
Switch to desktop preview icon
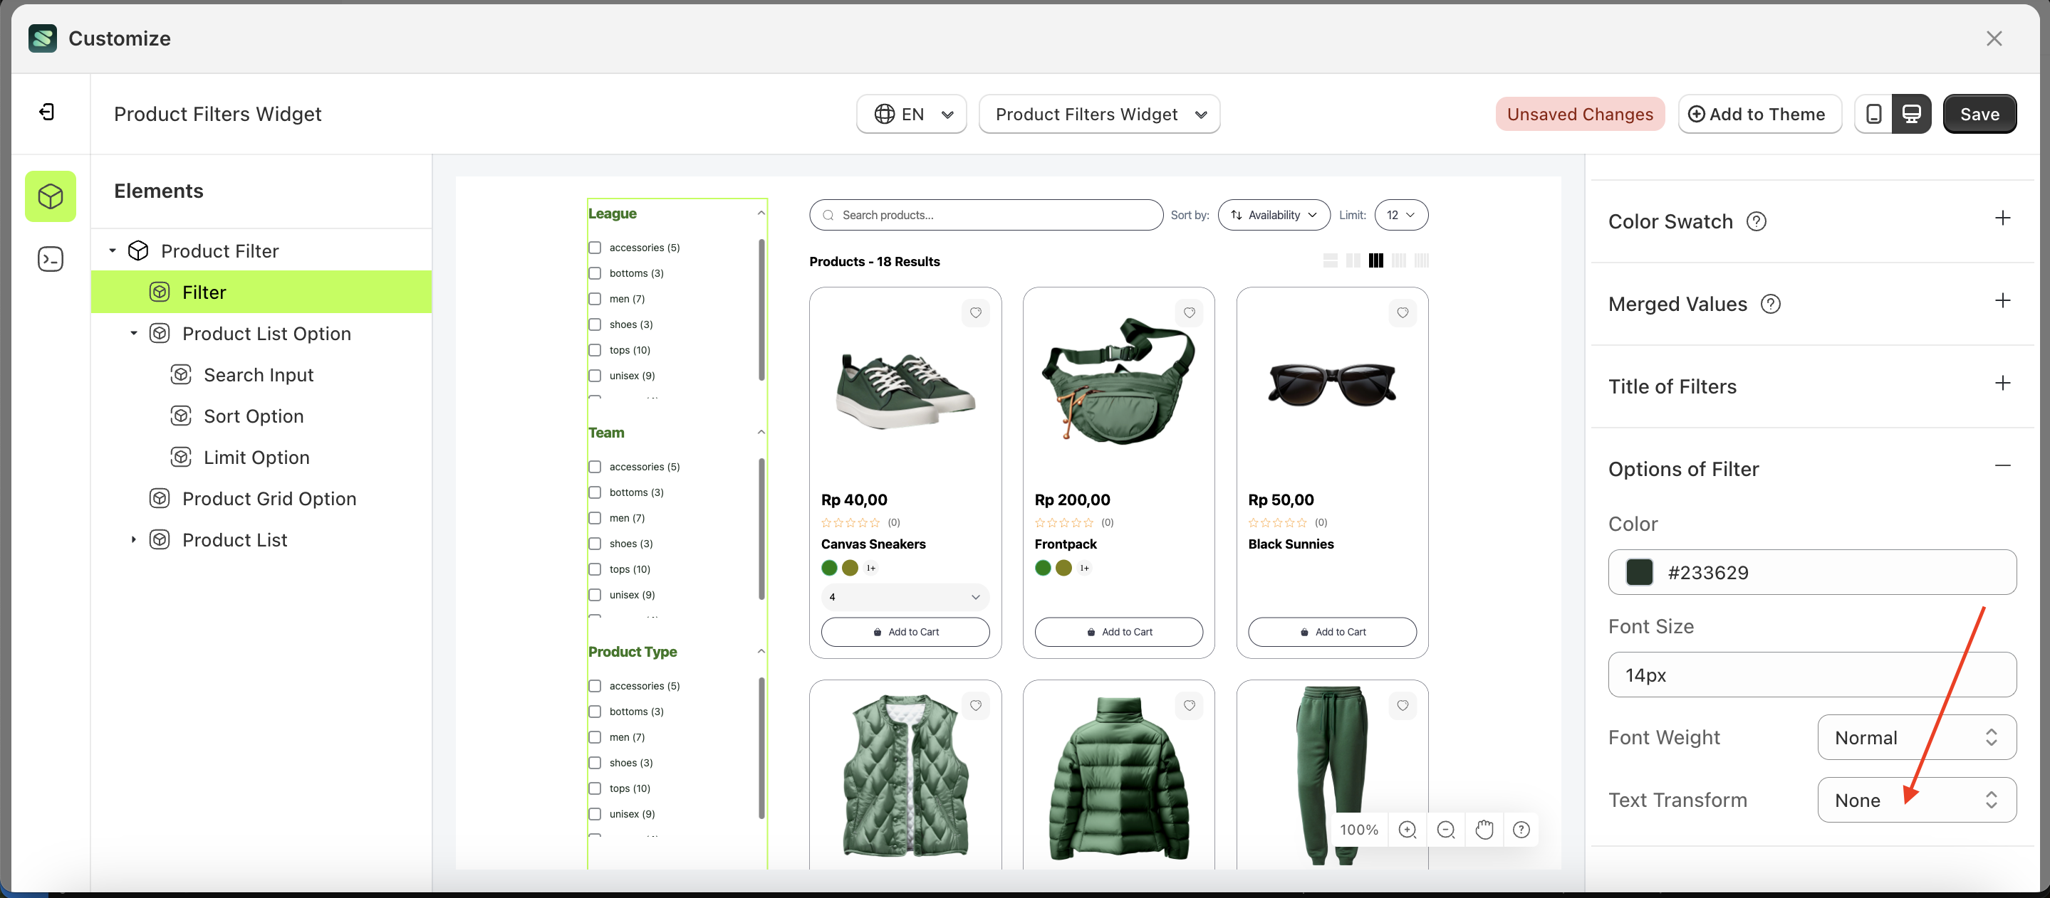[1912, 115]
